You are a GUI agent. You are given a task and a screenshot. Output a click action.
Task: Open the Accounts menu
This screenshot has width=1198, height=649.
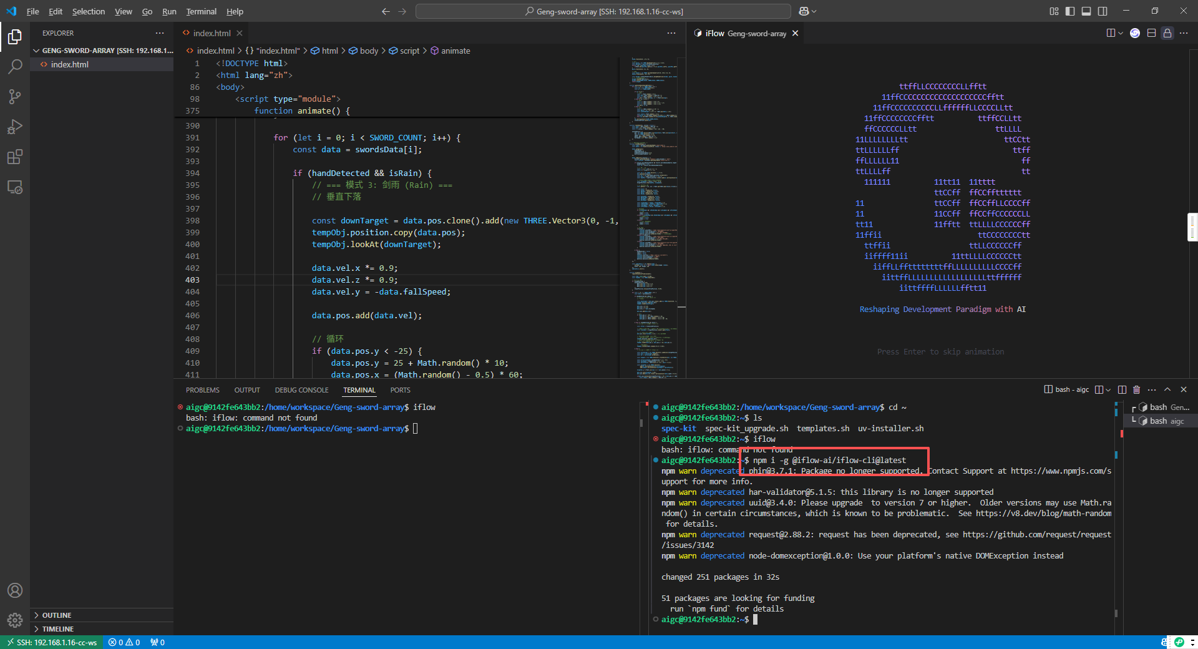click(15, 590)
